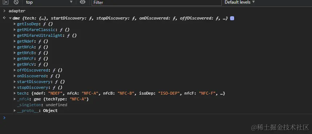Viewport: 312px width, 134px height.
Task: Click the "NDEF" string value
Action: (55, 93)
